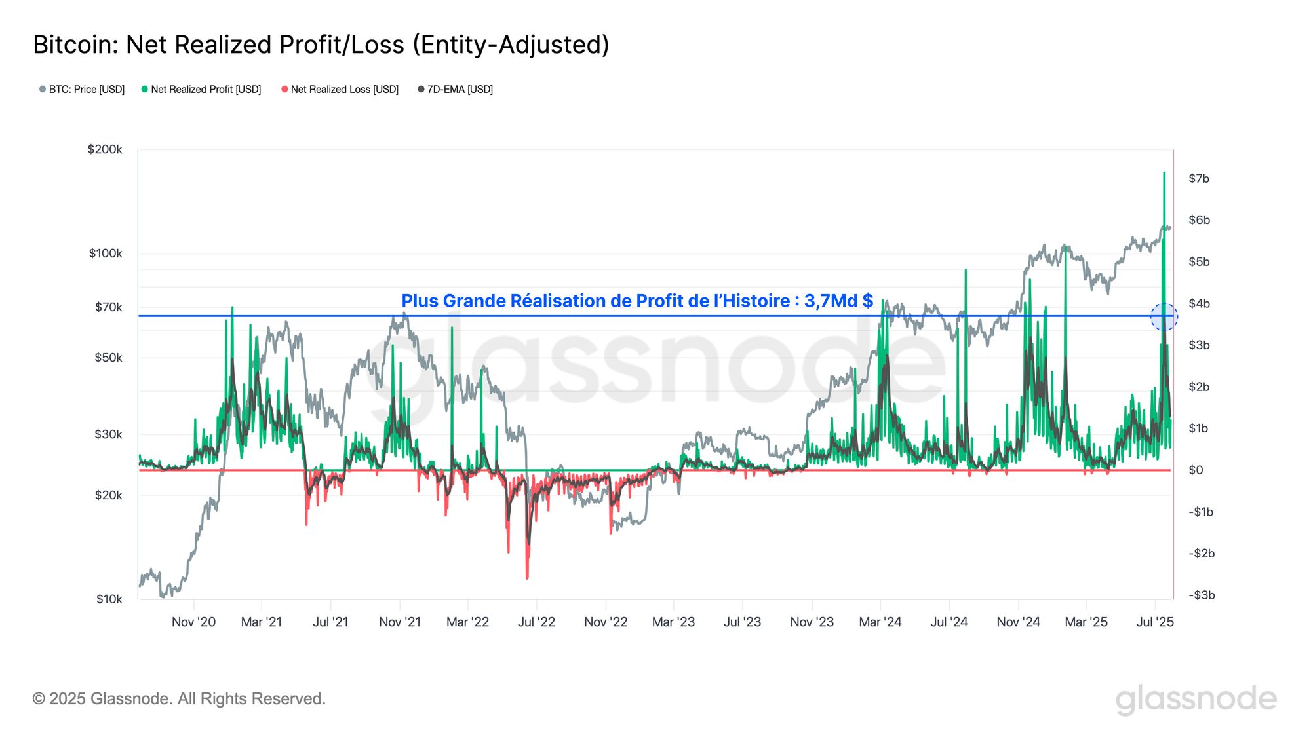Image resolution: width=1311 pixels, height=737 pixels.
Task: Click the gray BTC Price legend dot
Action: tap(43, 89)
